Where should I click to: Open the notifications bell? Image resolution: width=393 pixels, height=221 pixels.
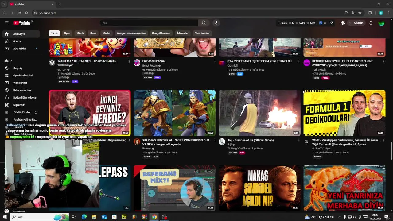[x=371, y=23]
